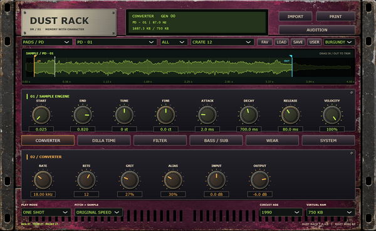Click the cyan OUT trim marker
The width and height of the screenshot is (376, 231).
[291, 66]
